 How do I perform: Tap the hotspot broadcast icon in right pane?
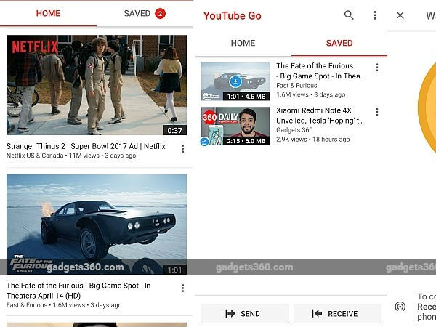[x=400, y=307]
